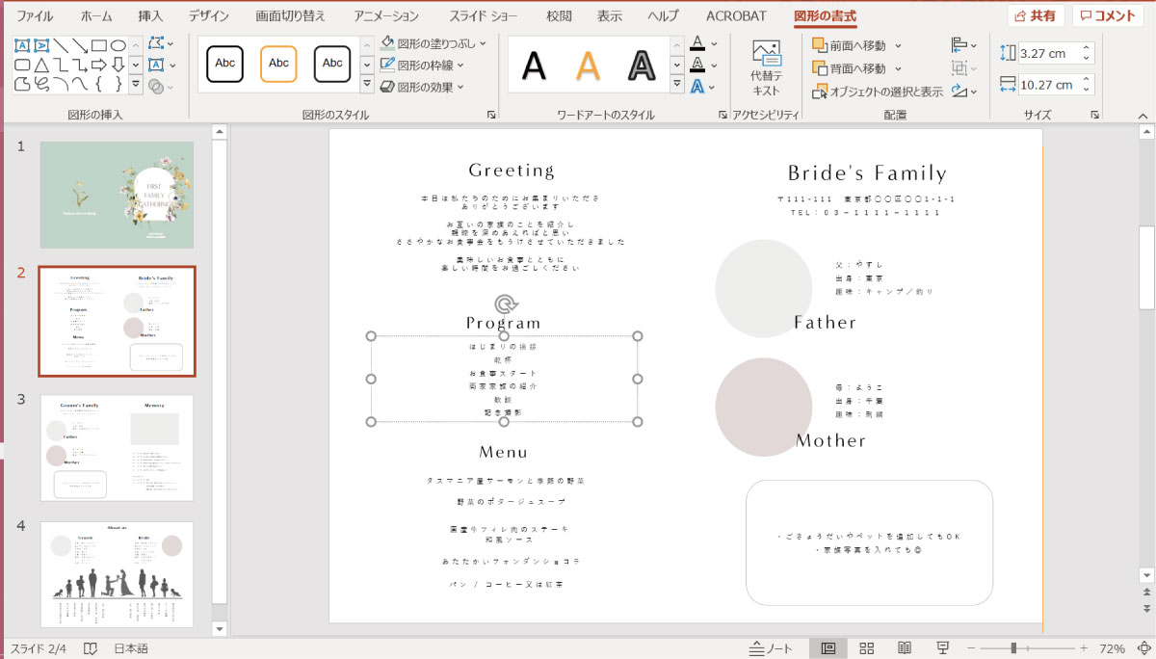Select the oval shape in the shapes gallery
This screenshot has height=659, width=1156.
pos(118,45)
